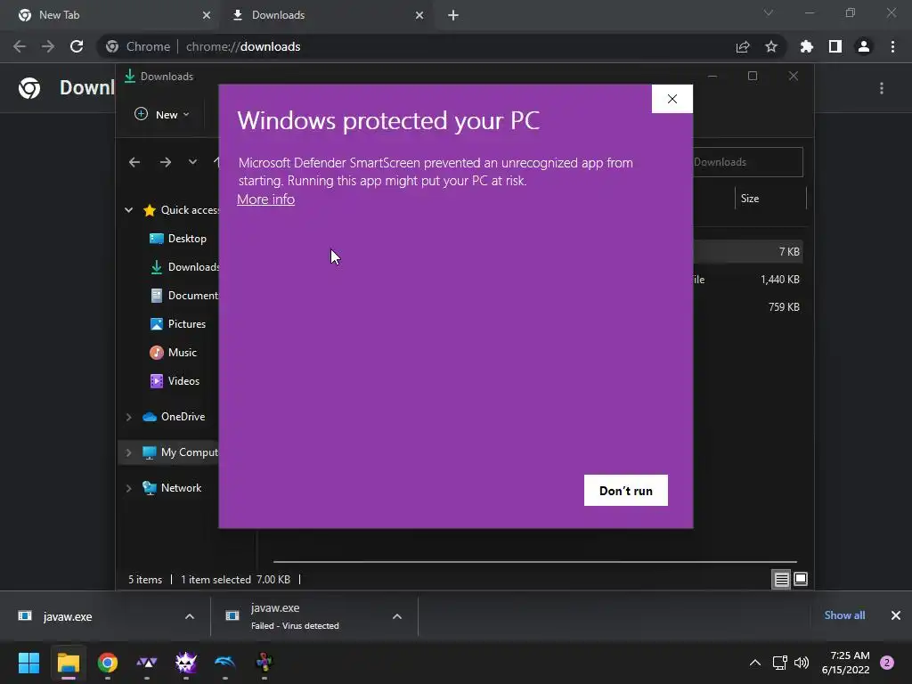Select the 7 KB file row
The width and height of the screenshot is (912, 684).
pyautogui.click(x=748, y=252)
